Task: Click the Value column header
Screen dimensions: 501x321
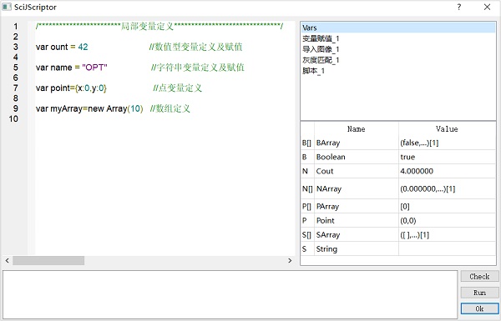Action: point(447,129)
